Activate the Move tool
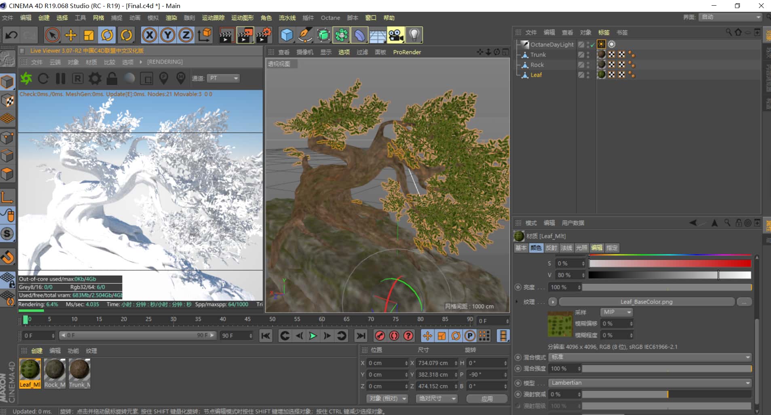Image resolution: width=771 pixels, height=415 pixels. [x=71, y=35]
